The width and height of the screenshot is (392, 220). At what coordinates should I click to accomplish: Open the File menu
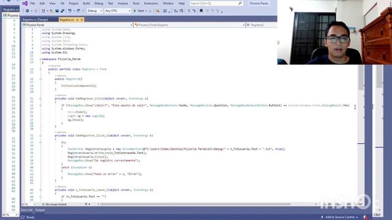32,3
